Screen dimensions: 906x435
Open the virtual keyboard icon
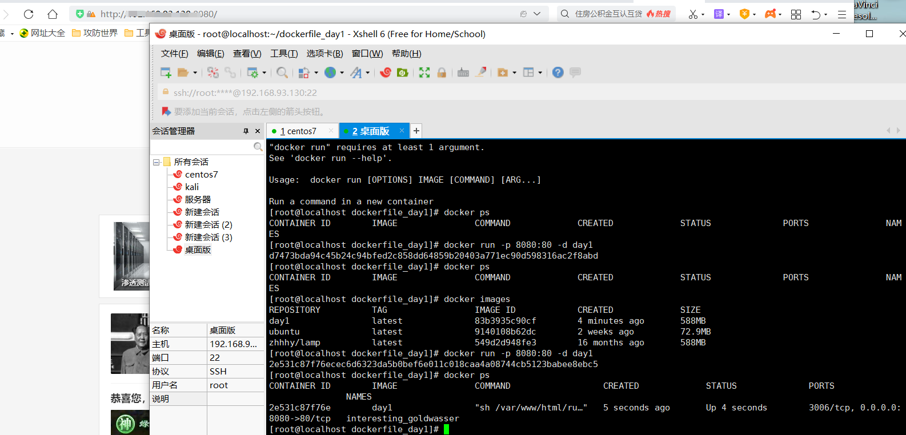tap(463, 72)
